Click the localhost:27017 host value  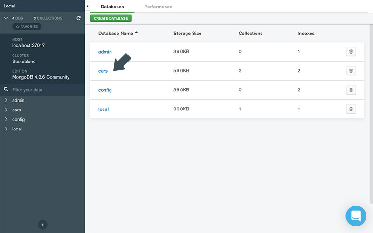point(28,45)
